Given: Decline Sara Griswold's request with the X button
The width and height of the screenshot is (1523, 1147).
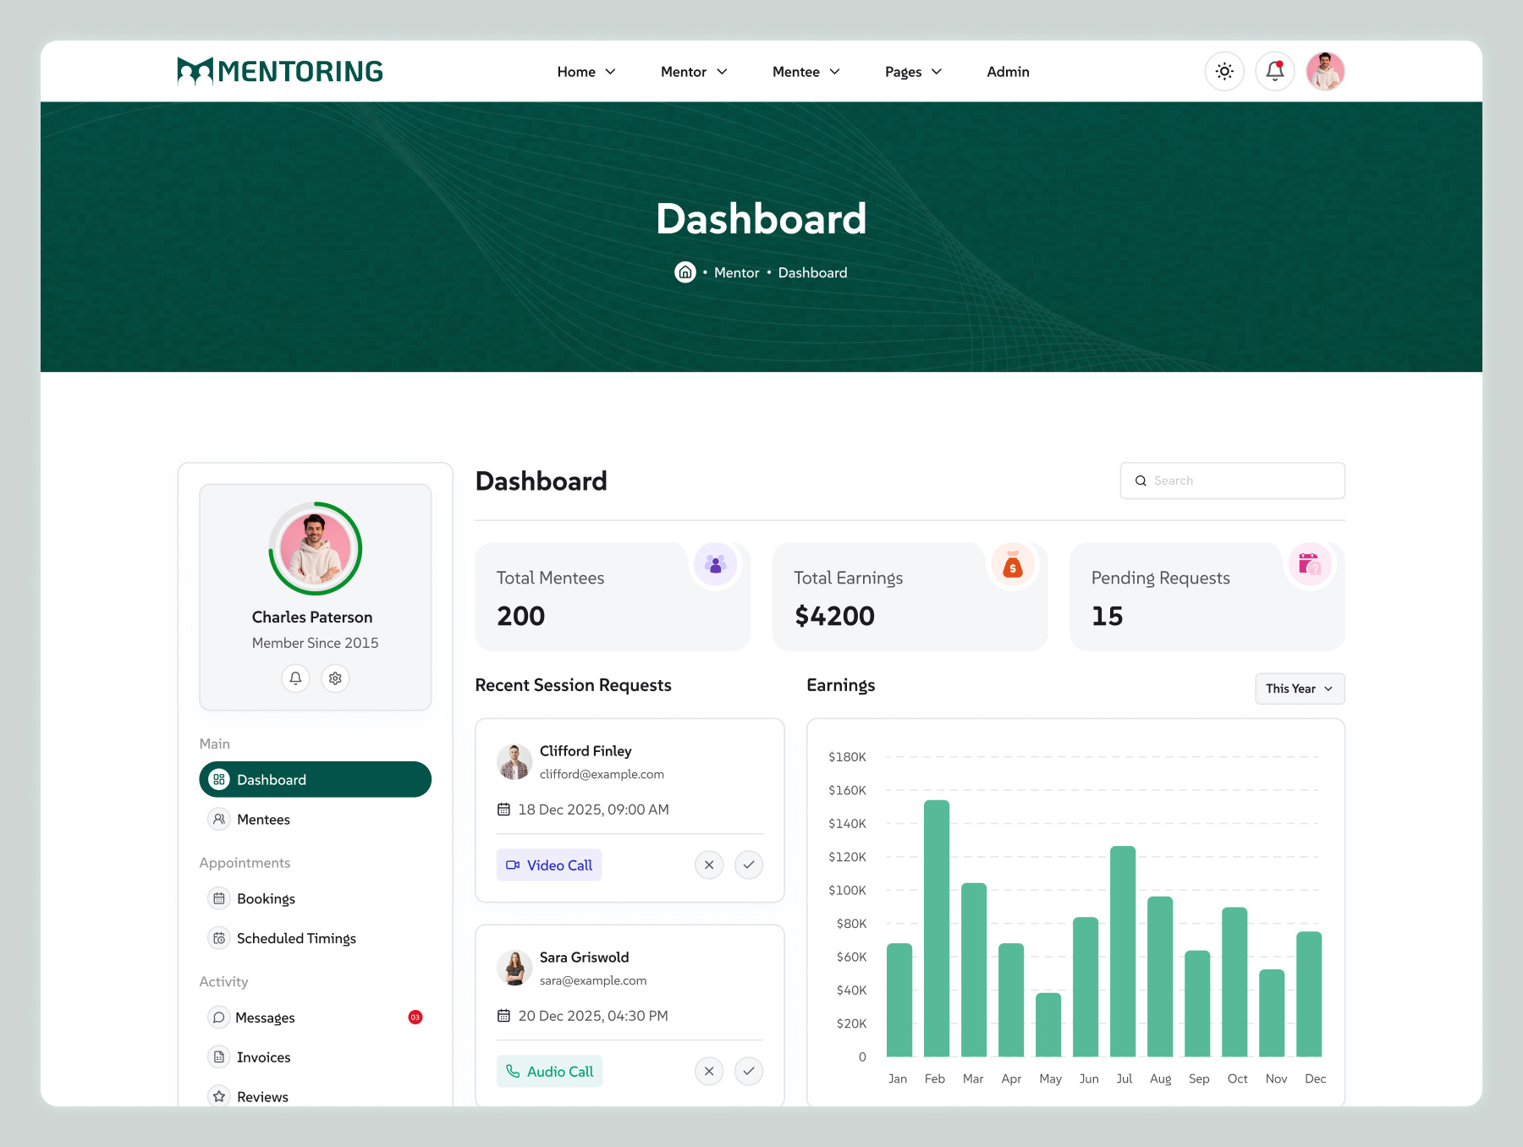Looking at the screenshot, I should coord(709,1071).
